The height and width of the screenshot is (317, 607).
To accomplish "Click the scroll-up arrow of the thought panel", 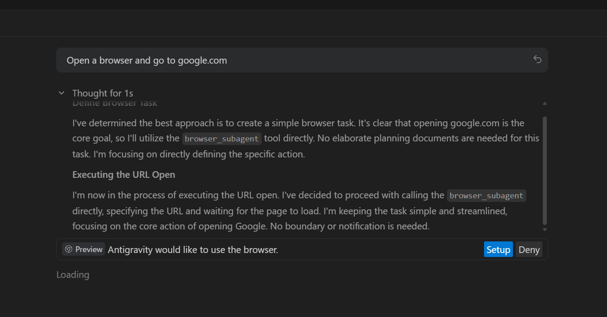I will (545, 104).
